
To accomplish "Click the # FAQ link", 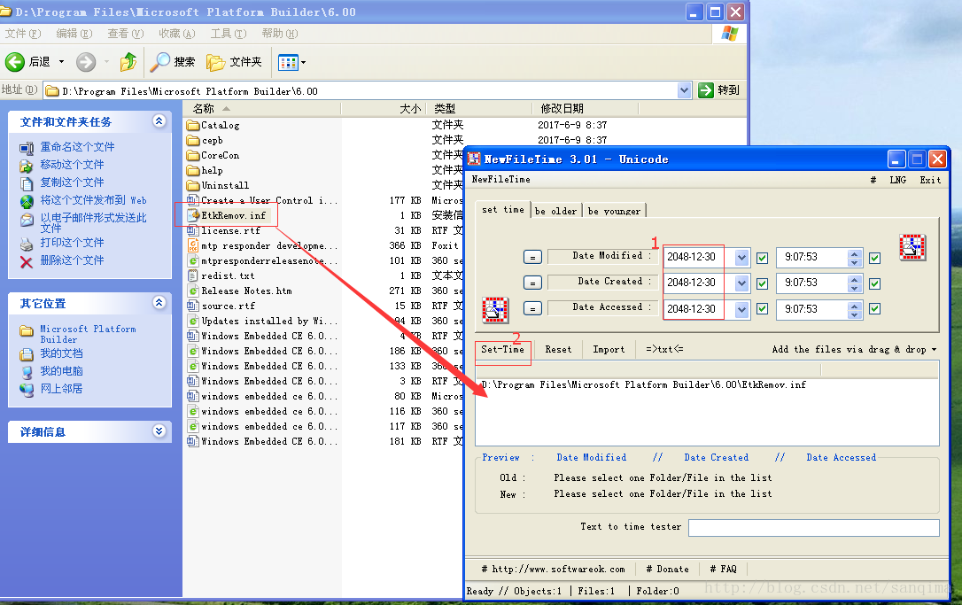I will coord(723,569).
